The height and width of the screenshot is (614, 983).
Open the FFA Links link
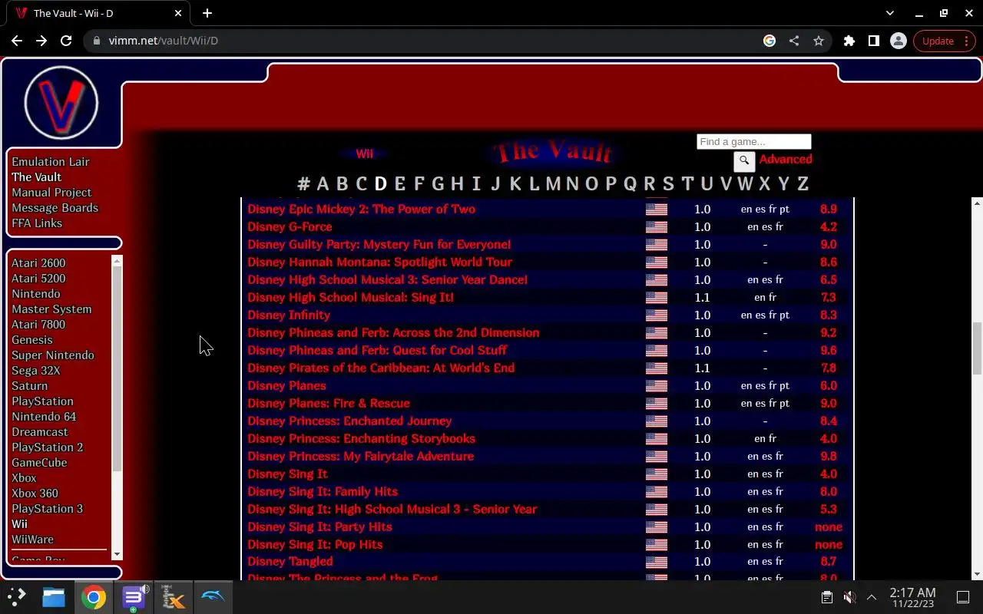tap(37, 223)
